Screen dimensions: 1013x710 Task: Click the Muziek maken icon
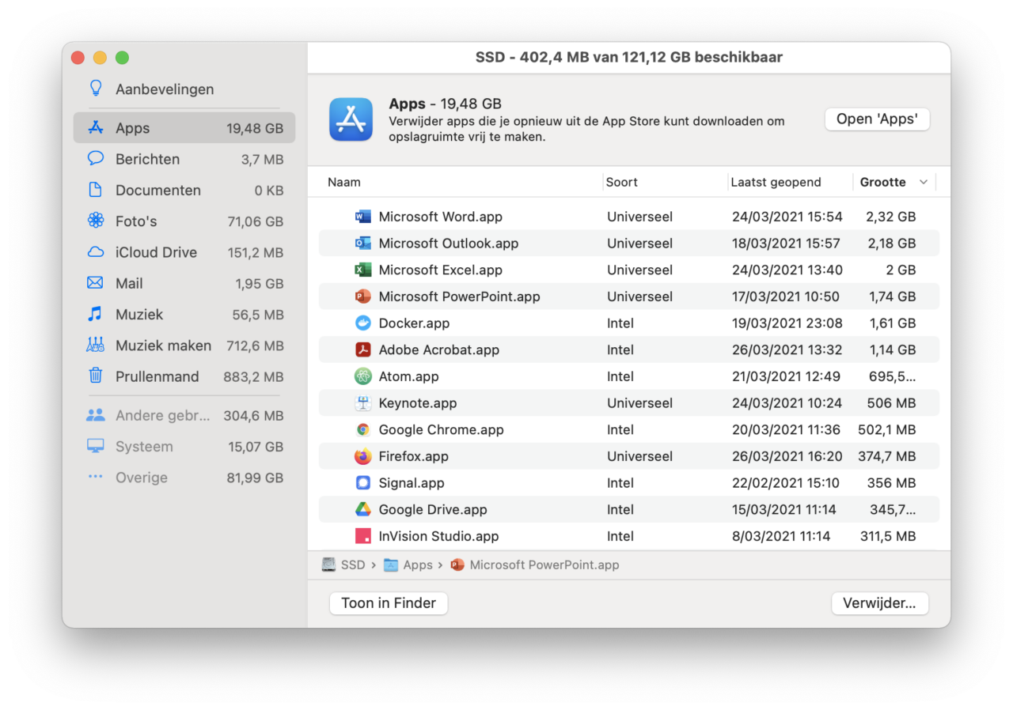click(x=96, y=345)
